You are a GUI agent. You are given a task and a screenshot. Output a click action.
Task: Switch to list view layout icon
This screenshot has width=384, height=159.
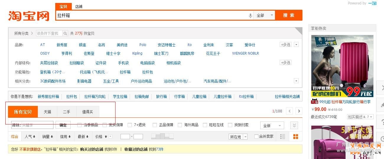283,137
